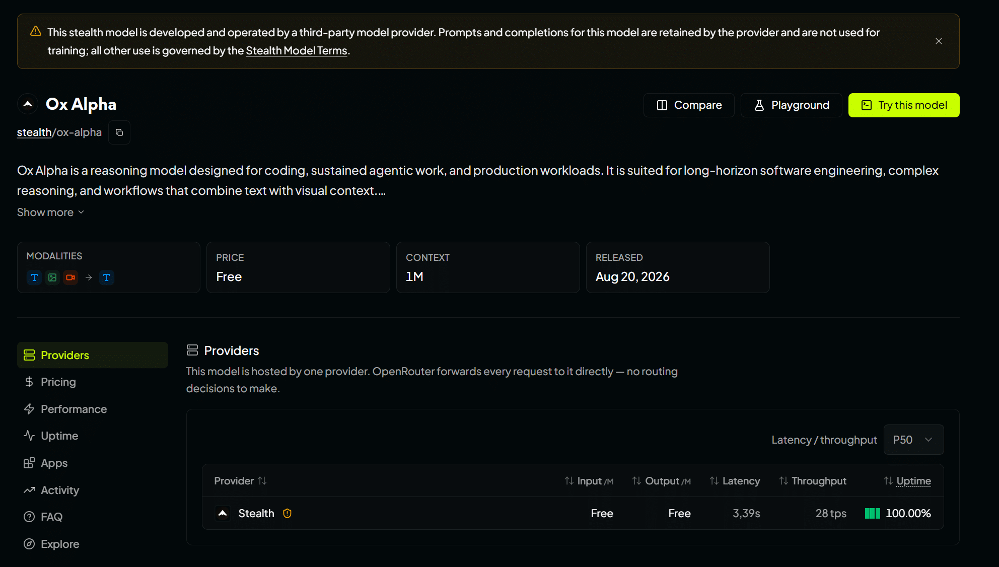999x567 pixels.
Task: Go to the Explore section
Action: 93,544
